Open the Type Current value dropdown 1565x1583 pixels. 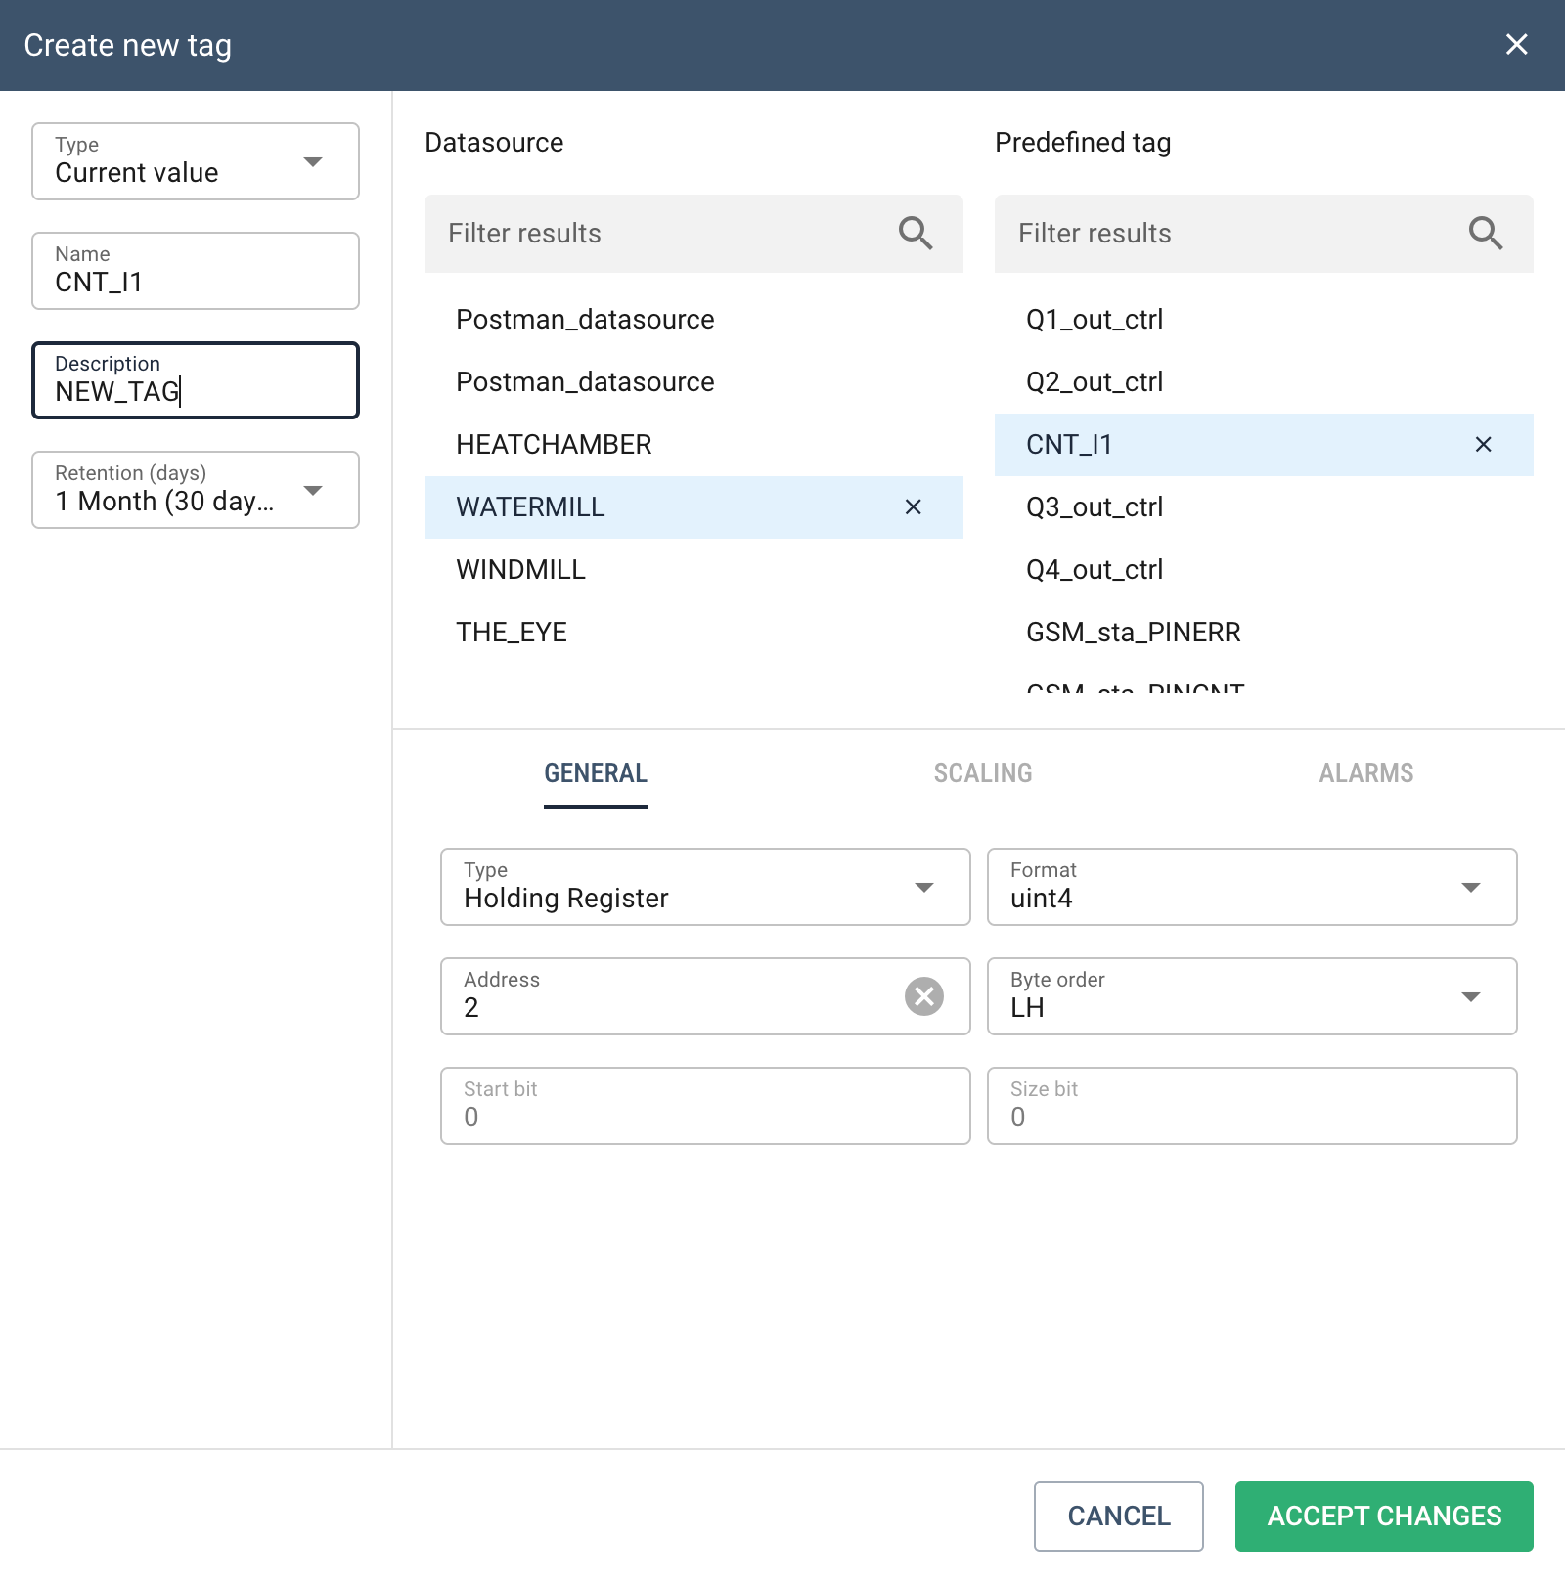[196, 161]
